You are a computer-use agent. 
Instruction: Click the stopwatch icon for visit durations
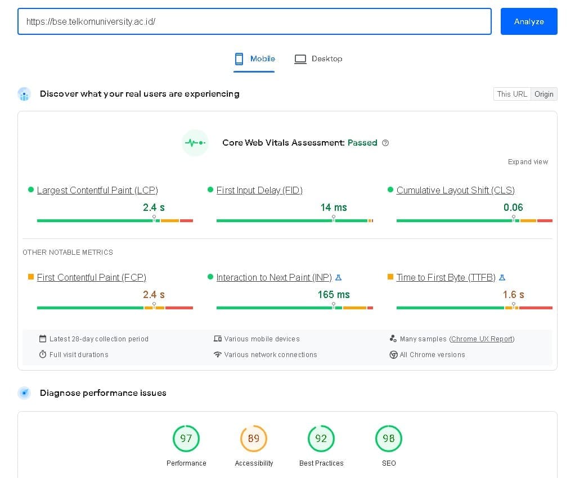coord(43,354)
